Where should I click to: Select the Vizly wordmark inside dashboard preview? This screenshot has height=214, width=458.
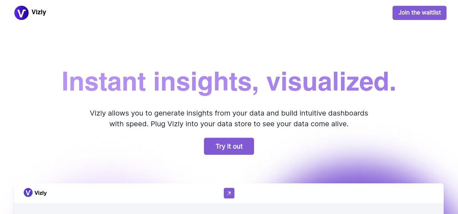(40, 193)
